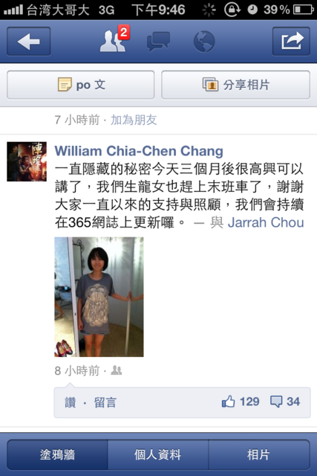The image size is (317, 476).
Task: Tap William's profile picture thumbnail
Action: coord(27,161)
